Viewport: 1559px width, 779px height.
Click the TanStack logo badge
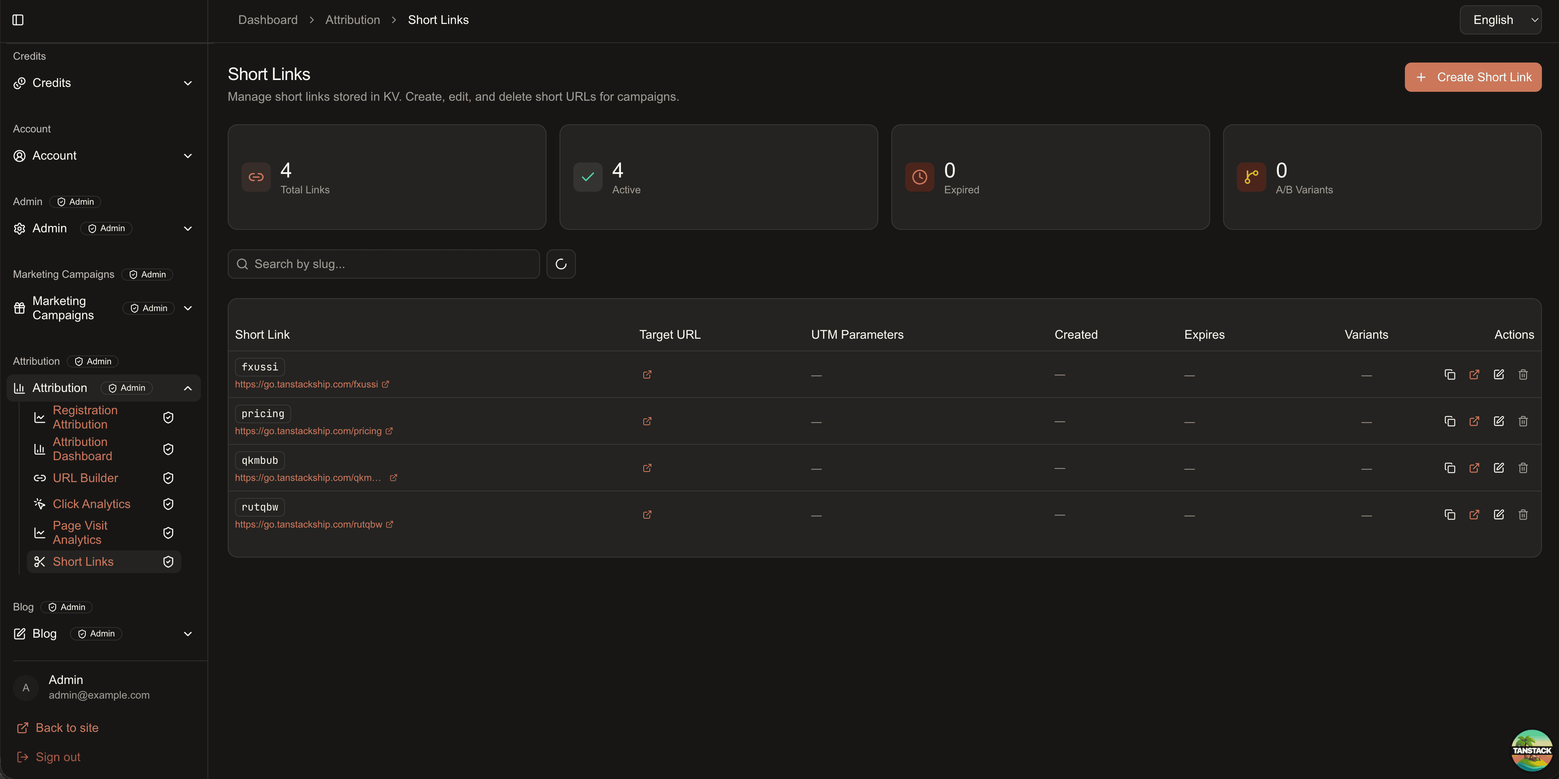[1531, 750]
